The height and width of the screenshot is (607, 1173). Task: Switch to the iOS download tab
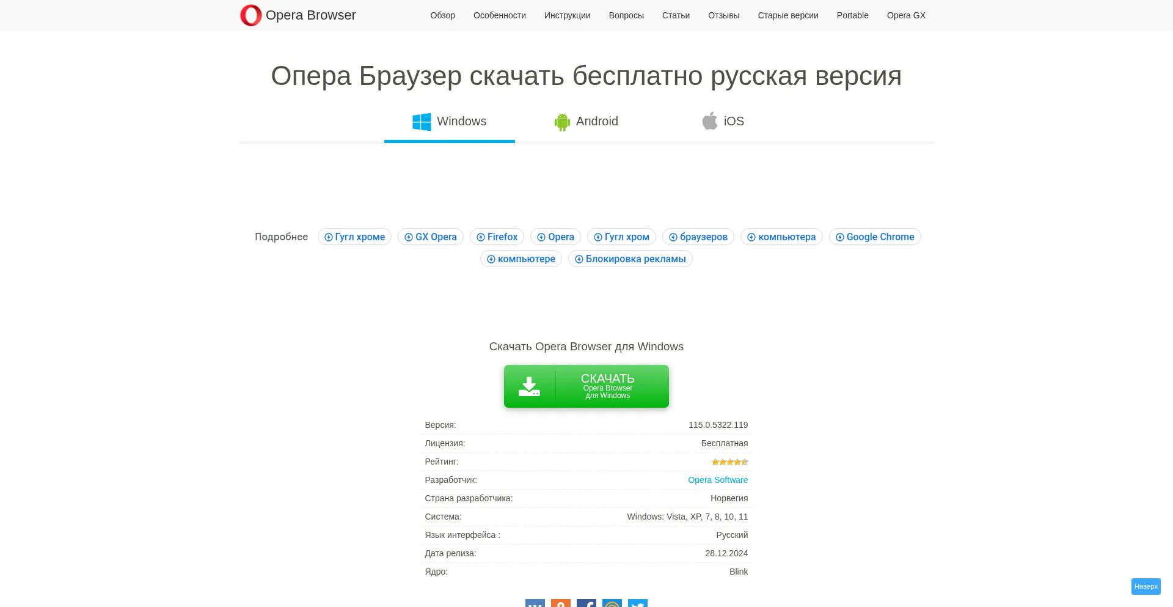[x=724, y=121]
